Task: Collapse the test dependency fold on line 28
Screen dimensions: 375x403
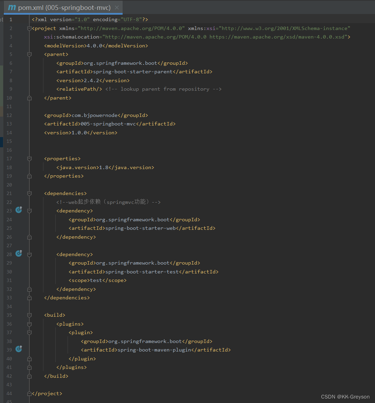Action: [x=29, y=254]
